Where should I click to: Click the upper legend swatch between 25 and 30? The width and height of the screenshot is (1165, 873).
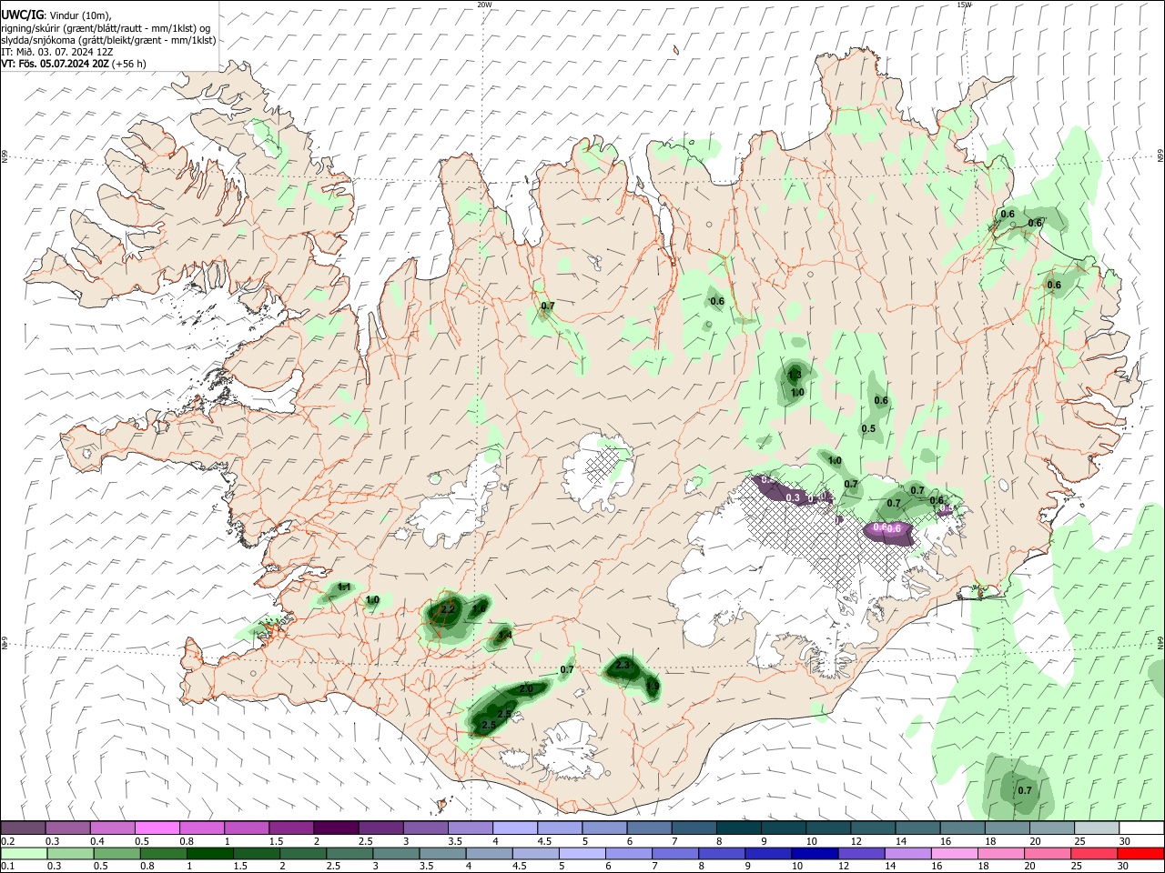(x=1097, y=828)
